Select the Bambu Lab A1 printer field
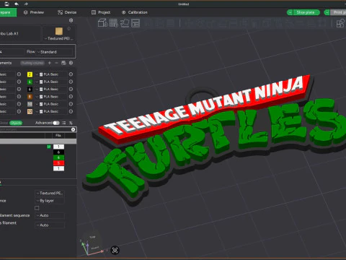 [19, 33]
